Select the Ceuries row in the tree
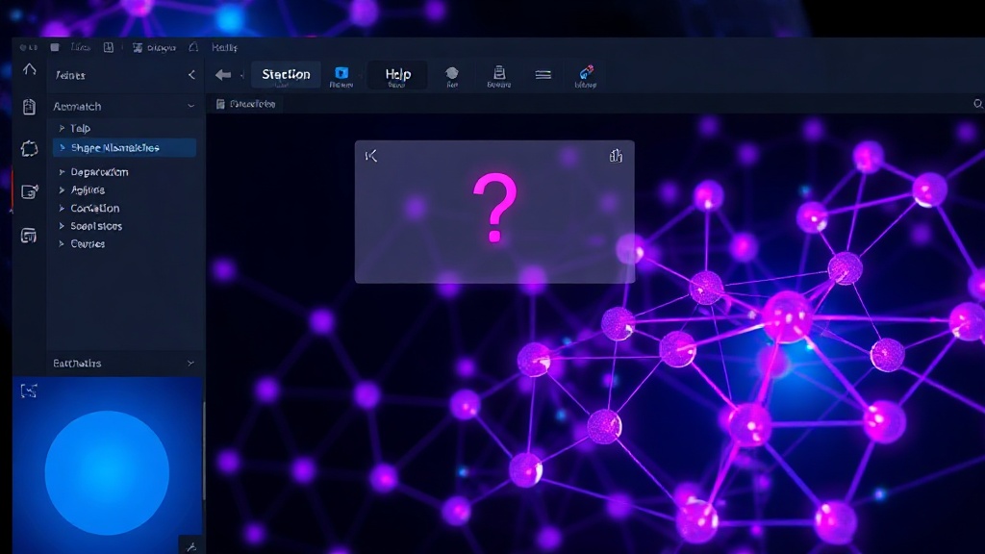 point(124,243)
